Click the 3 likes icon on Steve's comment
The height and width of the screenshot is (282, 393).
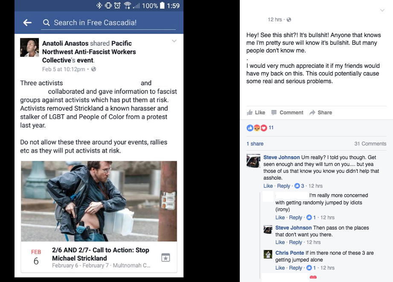(x=299, y=186)
